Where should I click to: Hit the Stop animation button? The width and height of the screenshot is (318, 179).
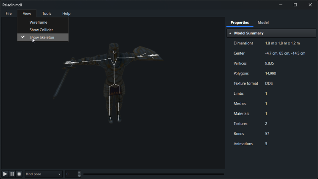coord(19,174)
